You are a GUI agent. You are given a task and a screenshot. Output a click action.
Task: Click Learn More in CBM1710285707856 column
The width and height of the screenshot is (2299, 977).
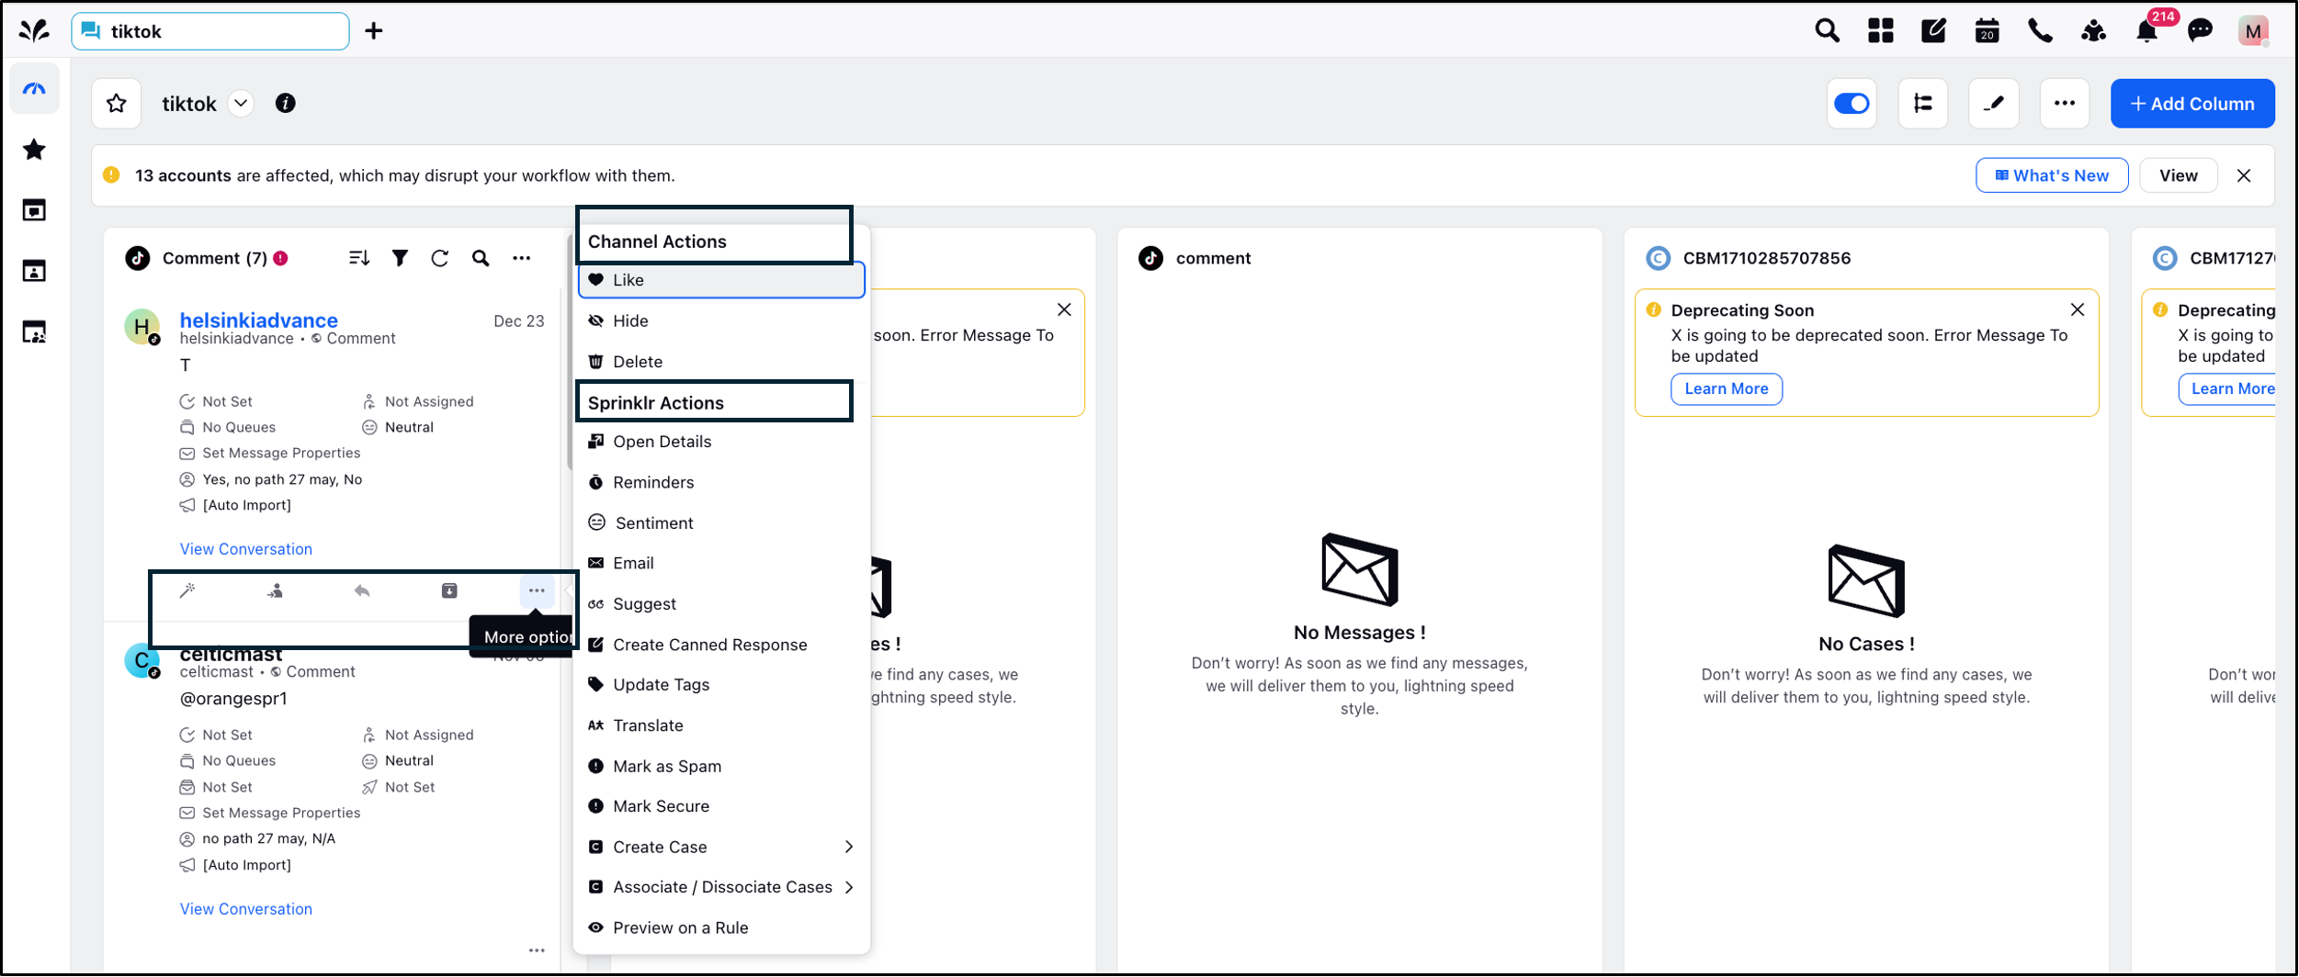click(x=1726, y=389)
